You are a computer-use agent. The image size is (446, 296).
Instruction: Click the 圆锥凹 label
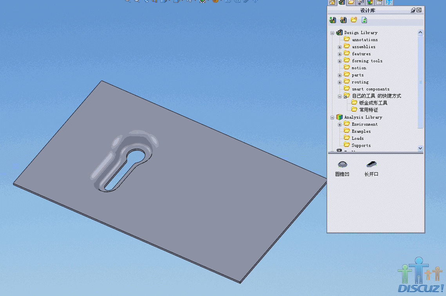(342, 174)
